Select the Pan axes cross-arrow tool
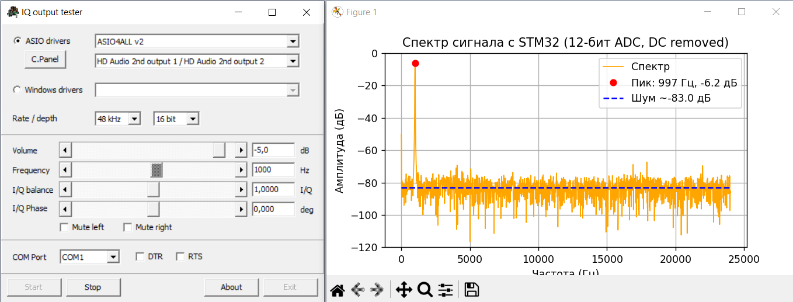793x302 pixels. (x=404, y=290)
